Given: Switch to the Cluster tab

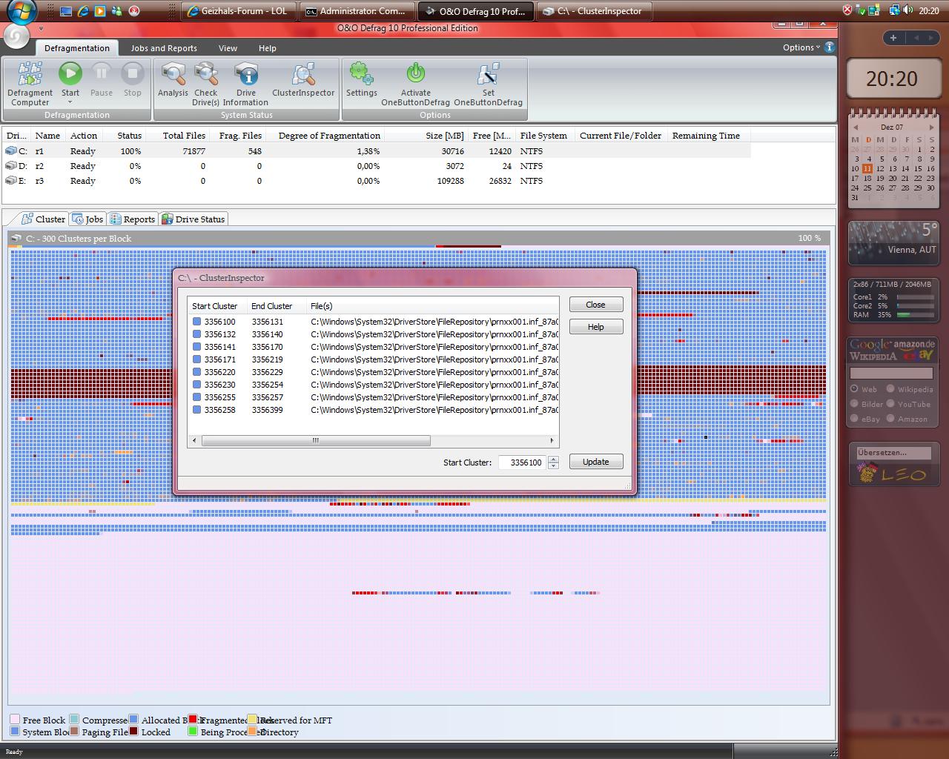Looking at the screenshot, I should click(43, 219).
